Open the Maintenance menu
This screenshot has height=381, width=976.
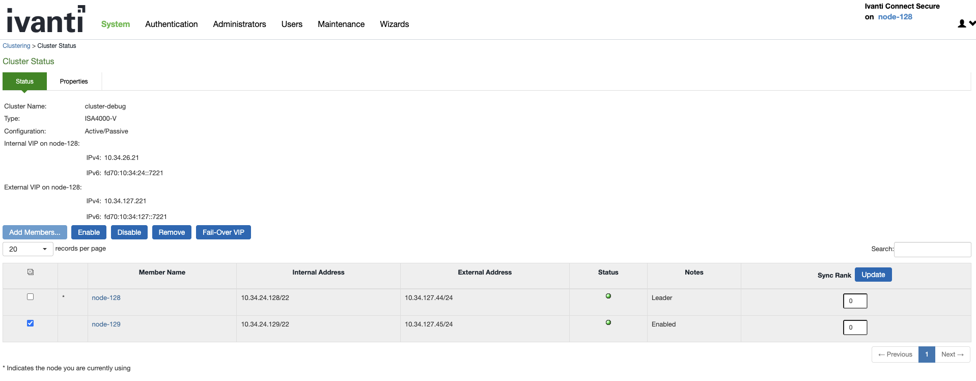point(341,24)
